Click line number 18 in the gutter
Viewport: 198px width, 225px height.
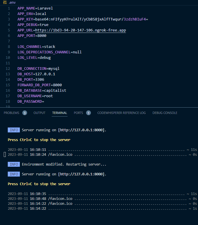(8, 102)
